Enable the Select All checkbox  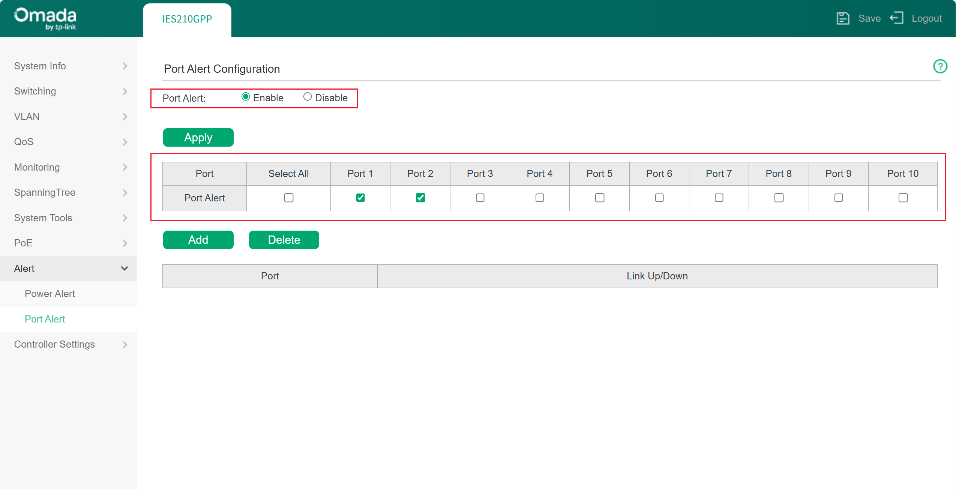click(288, 198)
